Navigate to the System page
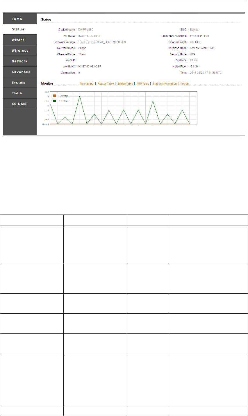Image resolution: width=248 pixels, height=416 pixels. (18, 83)
